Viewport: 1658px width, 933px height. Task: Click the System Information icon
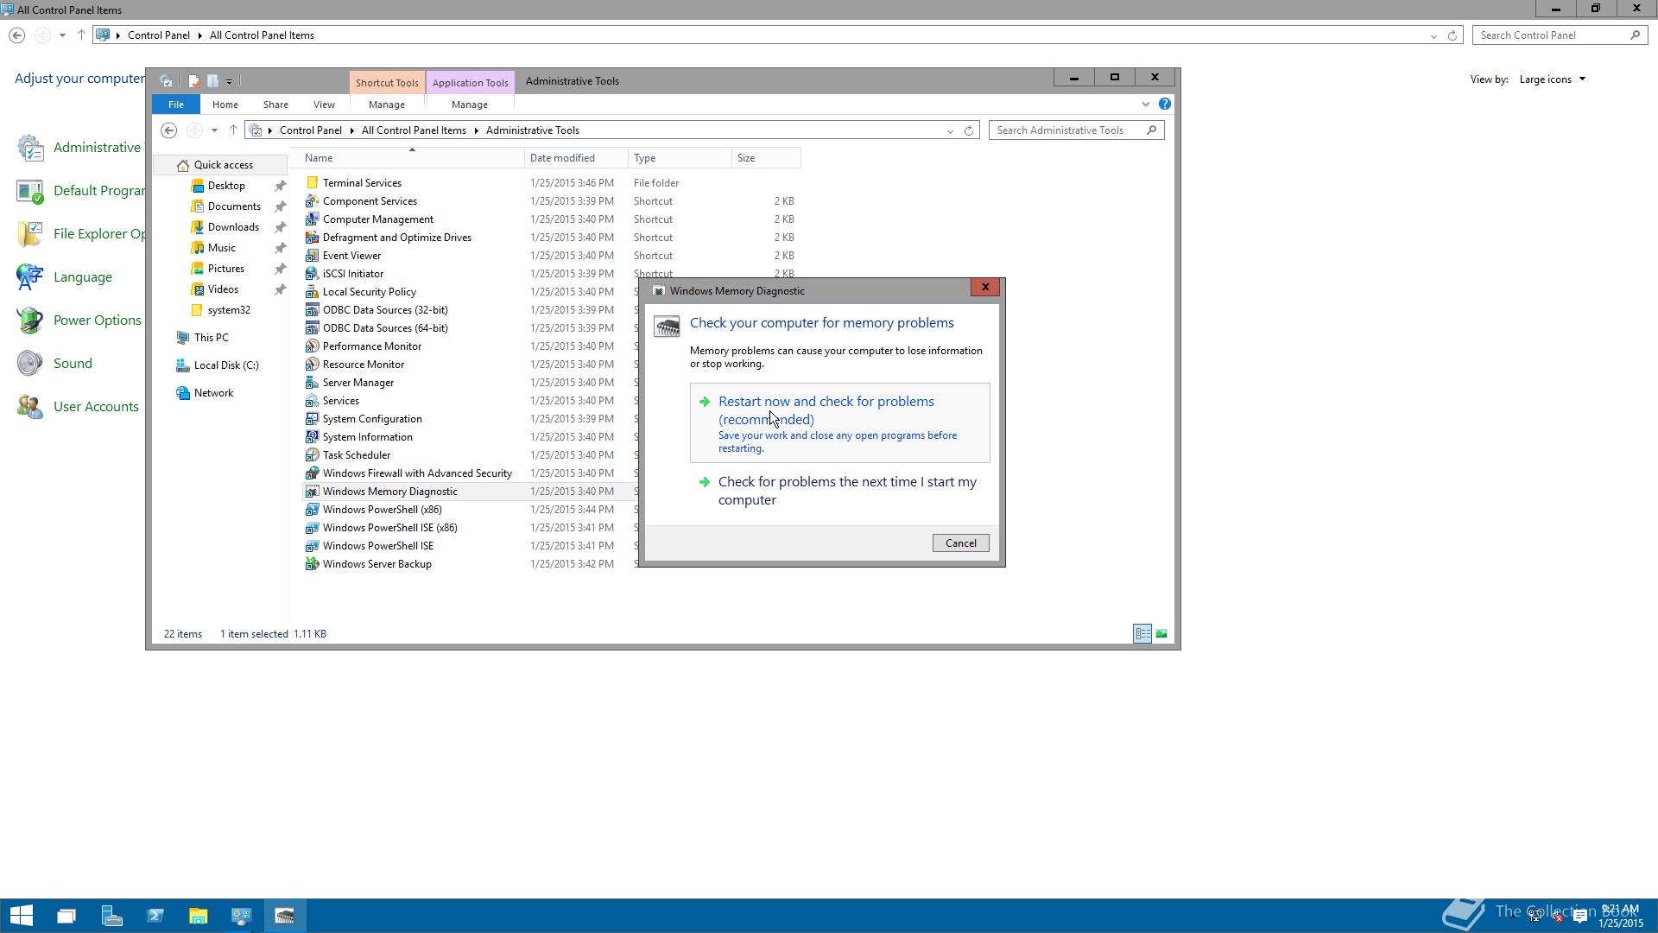pyautogui.click(x=312, y=437)
